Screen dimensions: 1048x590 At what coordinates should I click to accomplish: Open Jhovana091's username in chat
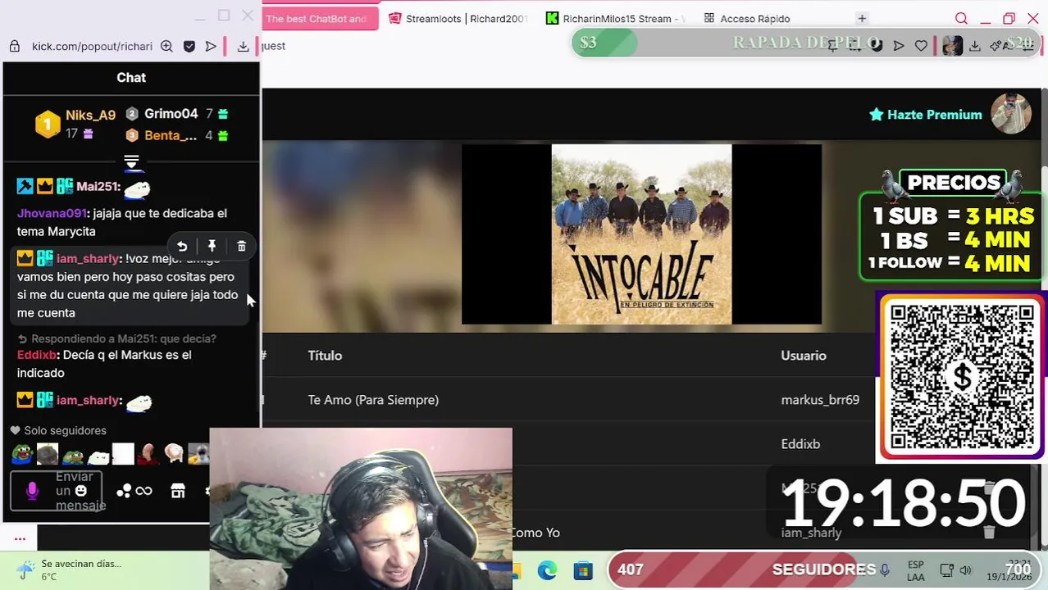[x=52, y=213]
